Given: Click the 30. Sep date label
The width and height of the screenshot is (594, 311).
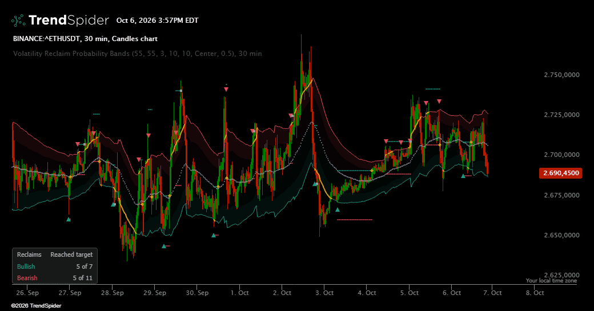Looking at the screenshot, I should click(x=197, y=293).
